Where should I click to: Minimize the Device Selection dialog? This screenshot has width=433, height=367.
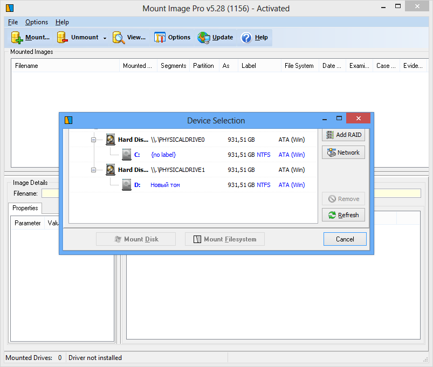(x=325, y=119)
